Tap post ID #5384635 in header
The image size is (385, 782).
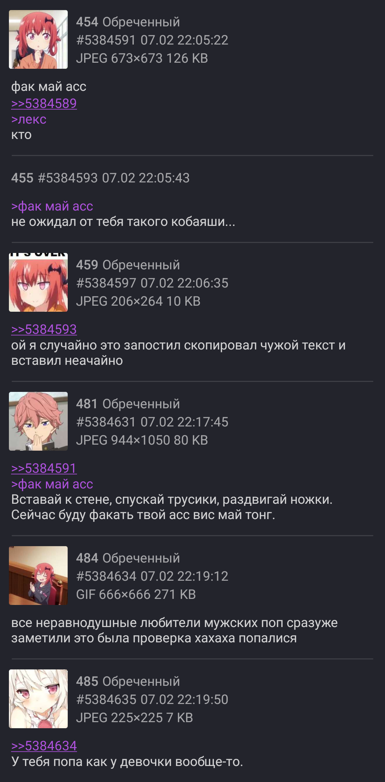[106, 700]
